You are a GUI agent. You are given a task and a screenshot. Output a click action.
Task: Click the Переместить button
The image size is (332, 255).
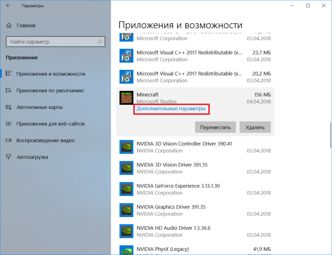tap(215, 127)
